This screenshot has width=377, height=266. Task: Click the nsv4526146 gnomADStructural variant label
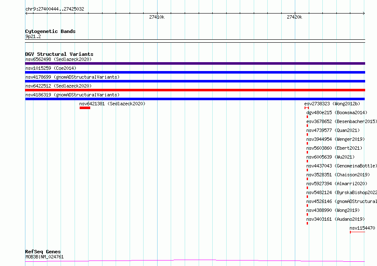tap(342, 201)
